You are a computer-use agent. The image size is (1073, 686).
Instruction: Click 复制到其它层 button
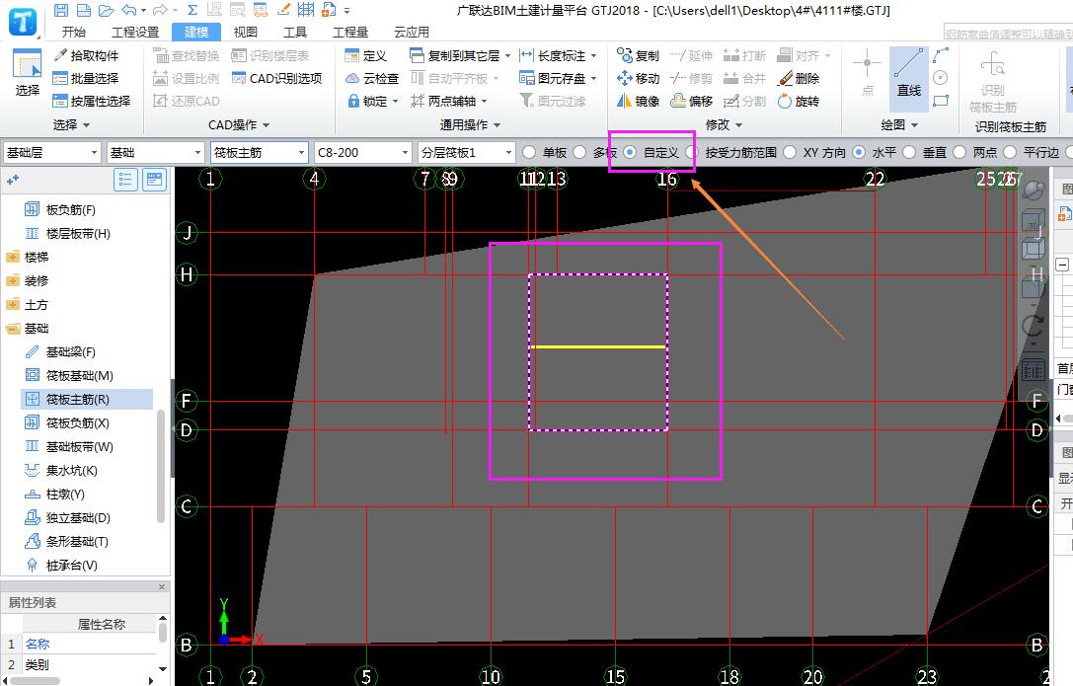pos(460,55)
